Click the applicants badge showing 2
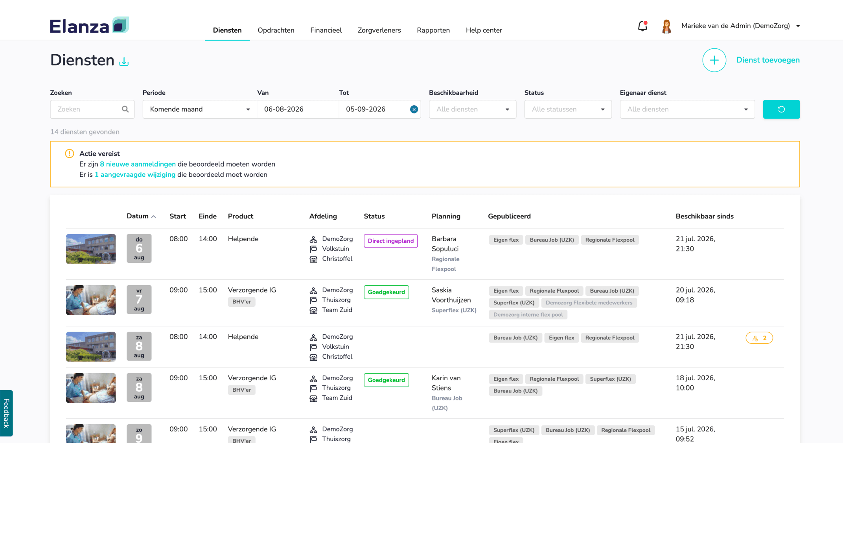This screenshot has width=843, height=550. (x=759, y=338)
